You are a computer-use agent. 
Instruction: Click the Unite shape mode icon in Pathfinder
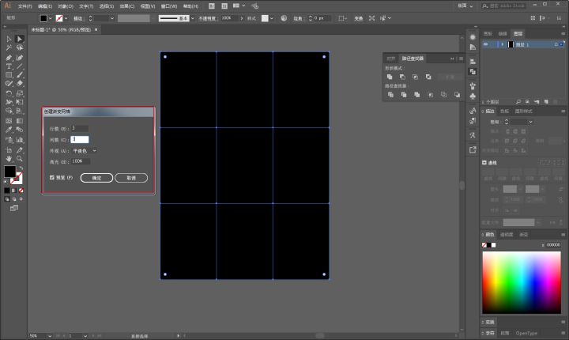tap(390, 77)
